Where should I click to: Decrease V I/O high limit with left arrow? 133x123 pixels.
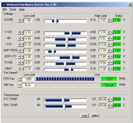pyautogui.click(x=108, y=32)
